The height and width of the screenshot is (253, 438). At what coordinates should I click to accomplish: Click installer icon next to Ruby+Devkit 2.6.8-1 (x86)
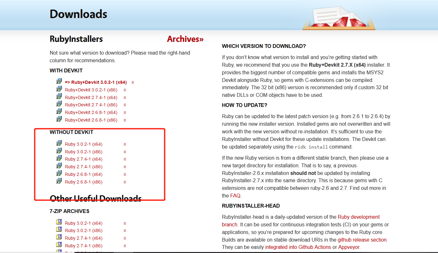tap(59, 119)
